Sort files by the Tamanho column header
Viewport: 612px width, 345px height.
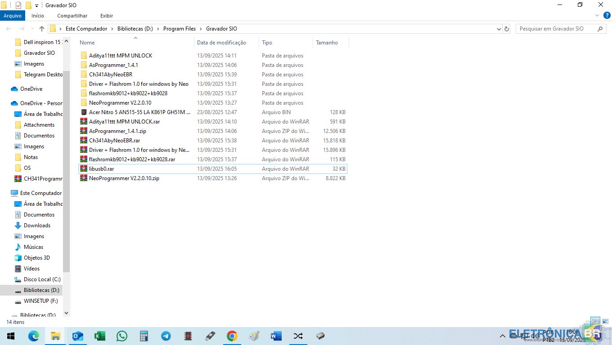tap(327, 43)
